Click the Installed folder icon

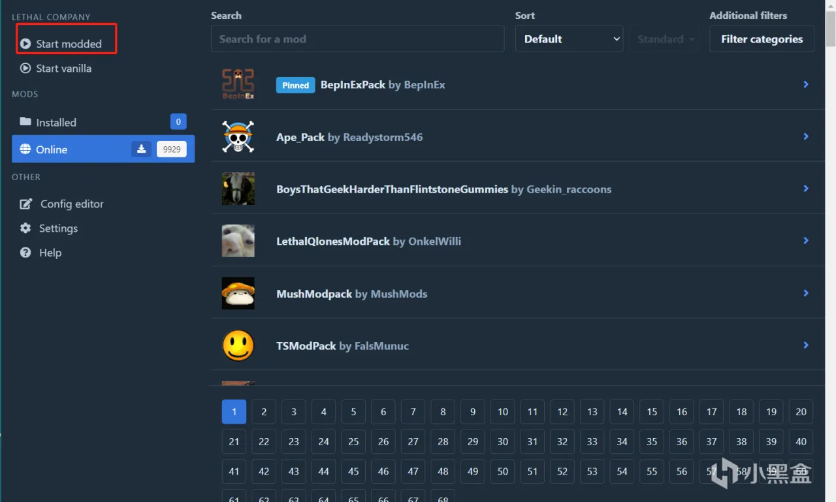click(25, 122)
